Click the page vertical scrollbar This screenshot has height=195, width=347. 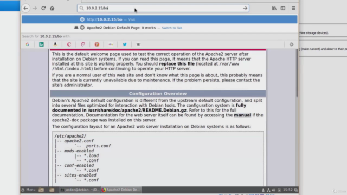pyautogui.click(x=297, y=73)
